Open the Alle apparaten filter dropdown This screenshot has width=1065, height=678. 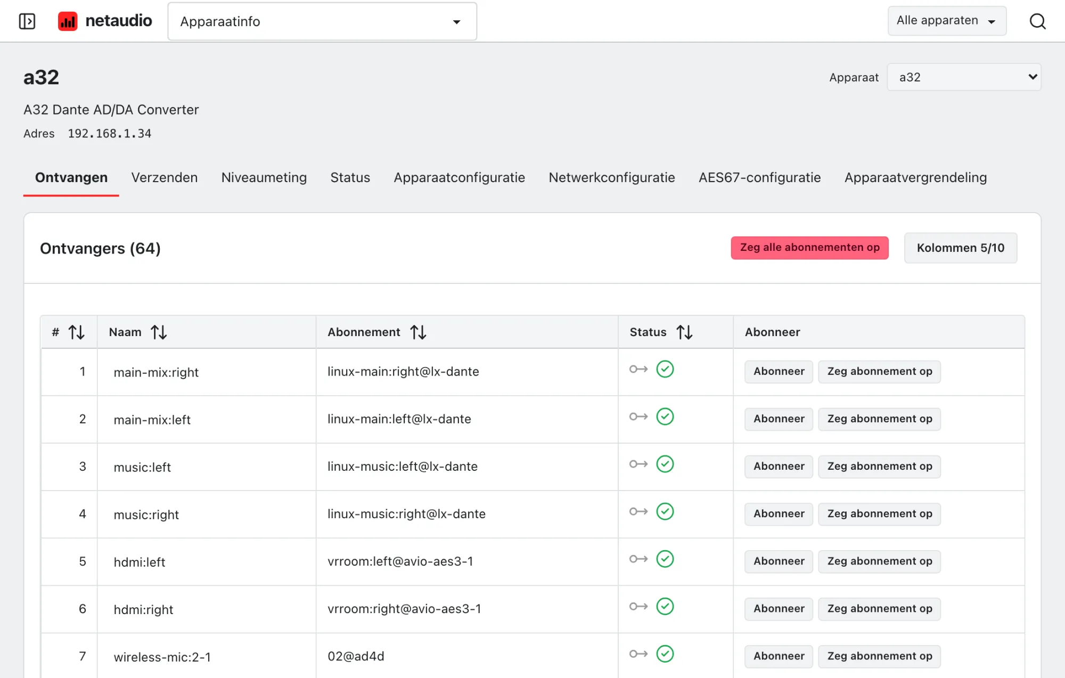[947, 21]
